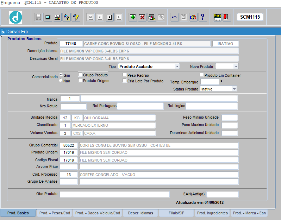
Task: Go to first record
Action: [91, 17]
